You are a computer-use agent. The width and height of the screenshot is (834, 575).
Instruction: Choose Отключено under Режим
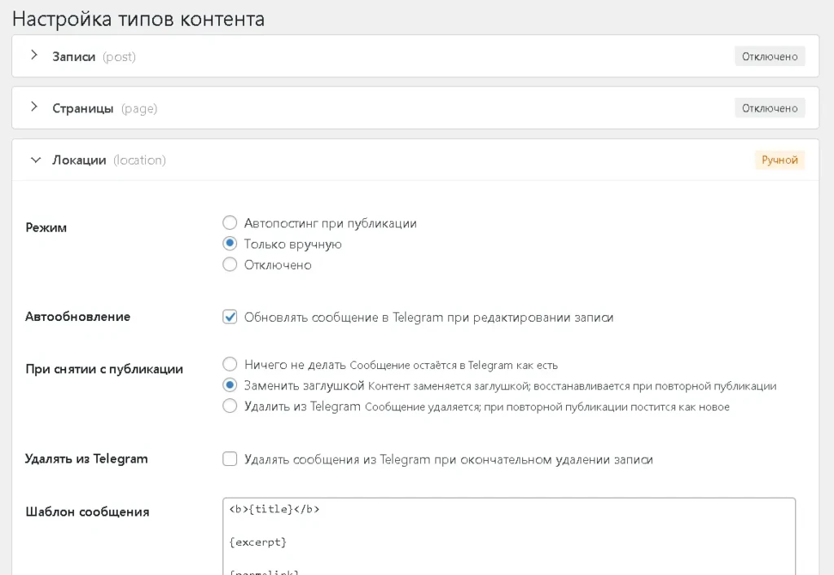(x=230, y=264)
